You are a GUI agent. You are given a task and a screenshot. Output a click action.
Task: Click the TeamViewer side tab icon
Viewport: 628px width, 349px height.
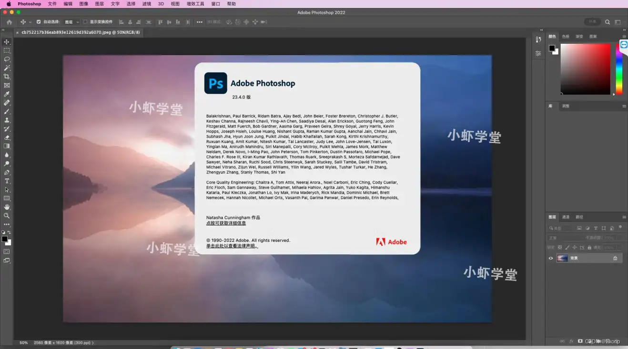pyautogui.click(x=624, y=44)
